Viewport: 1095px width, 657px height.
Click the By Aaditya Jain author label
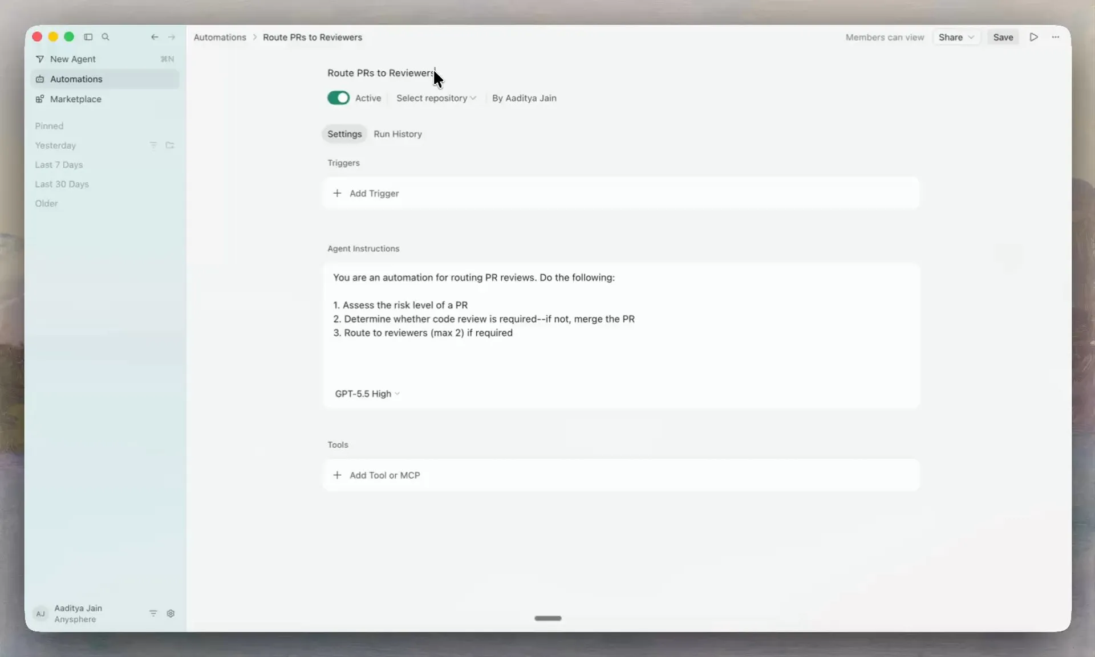(524, 98)
